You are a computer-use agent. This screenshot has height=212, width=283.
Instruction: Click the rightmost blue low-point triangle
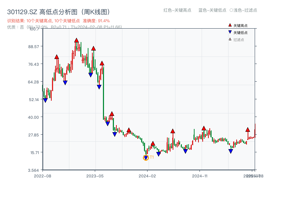pos(231,151)
